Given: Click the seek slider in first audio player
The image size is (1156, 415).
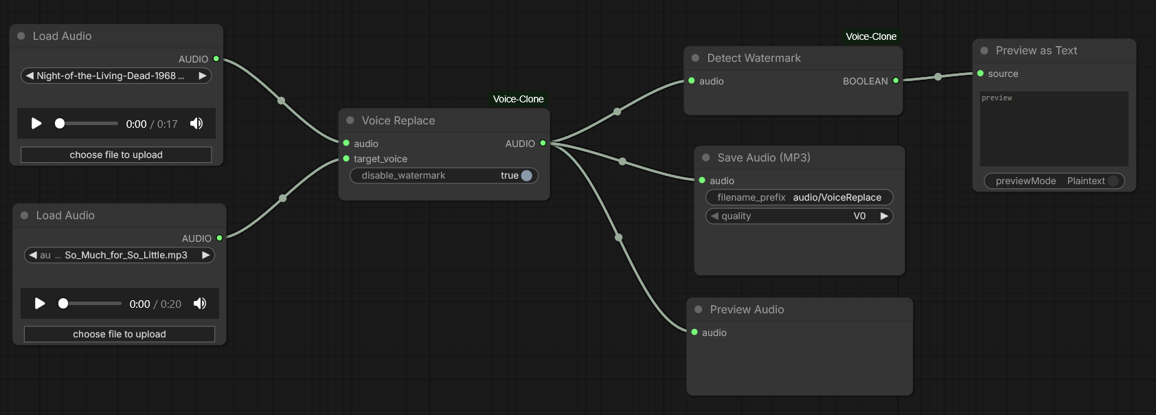Looking at the screenshot, I should pos(88,124).
